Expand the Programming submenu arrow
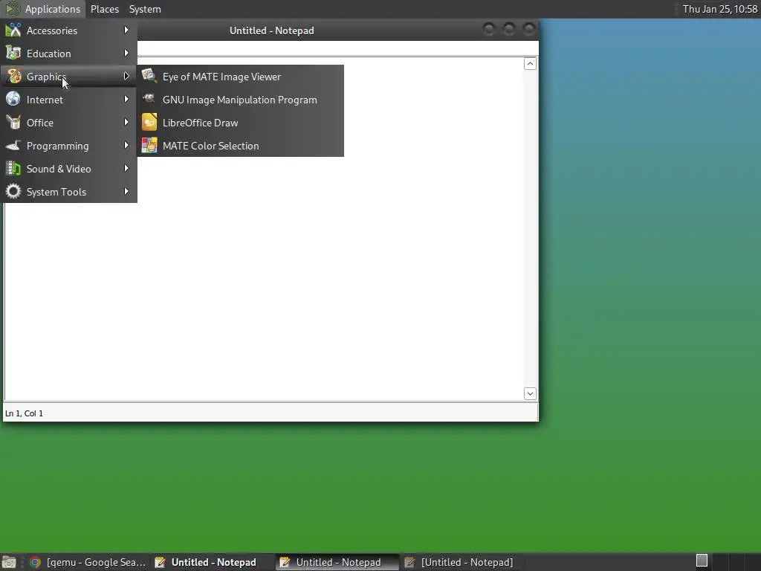This screenshot has width=761, height=571. (126, 145)
